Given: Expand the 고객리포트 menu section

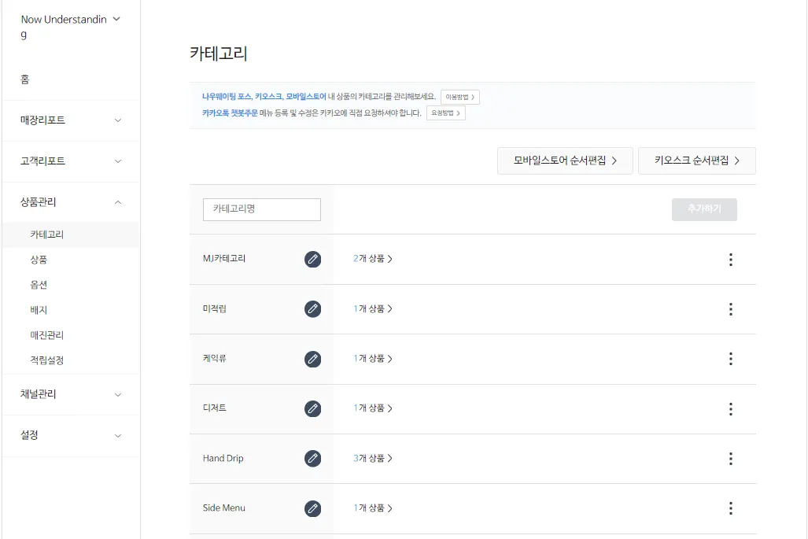Looking at the screenshot, I should tap(71, 161).
